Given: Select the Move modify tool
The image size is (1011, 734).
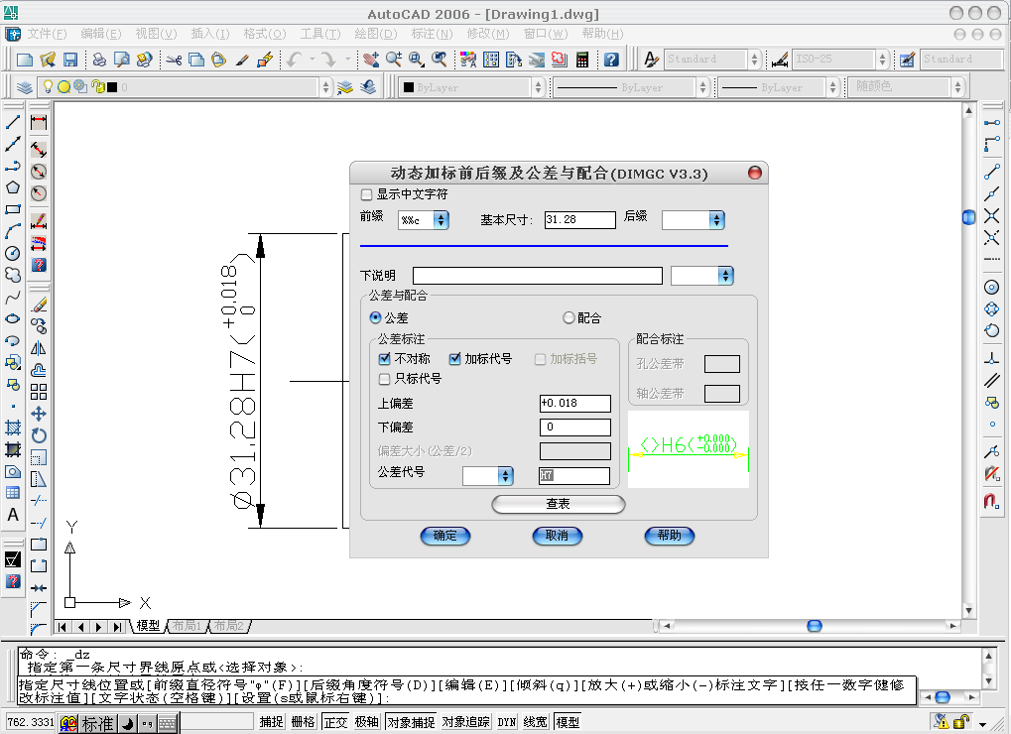Looking at the screenshot, I should click(x=39, y=414).
